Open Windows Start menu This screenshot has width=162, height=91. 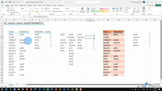[x=2, y=89]
